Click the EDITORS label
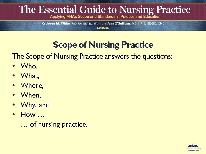Viewport: 206px width, 154px height. coord(103,28)
